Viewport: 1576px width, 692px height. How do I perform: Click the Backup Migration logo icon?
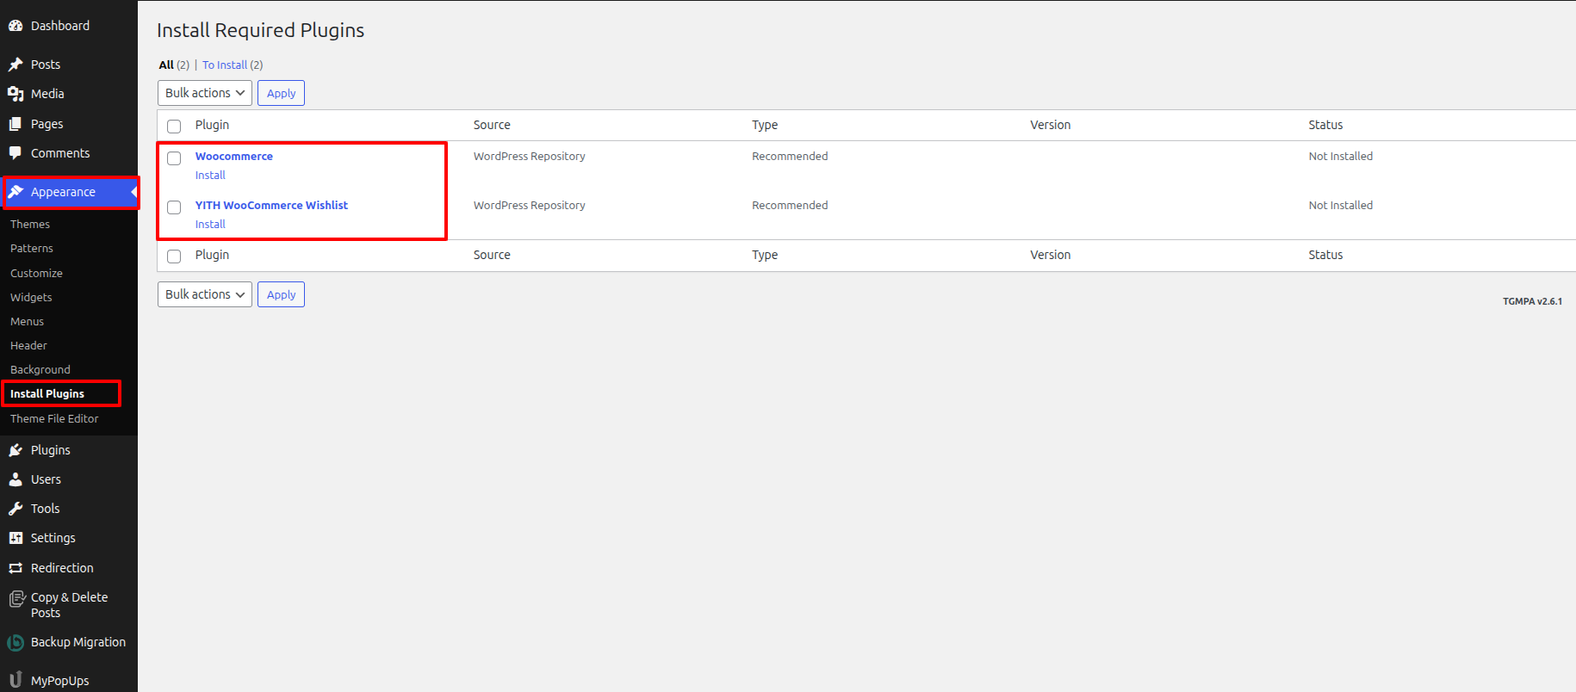pos(16,642)
